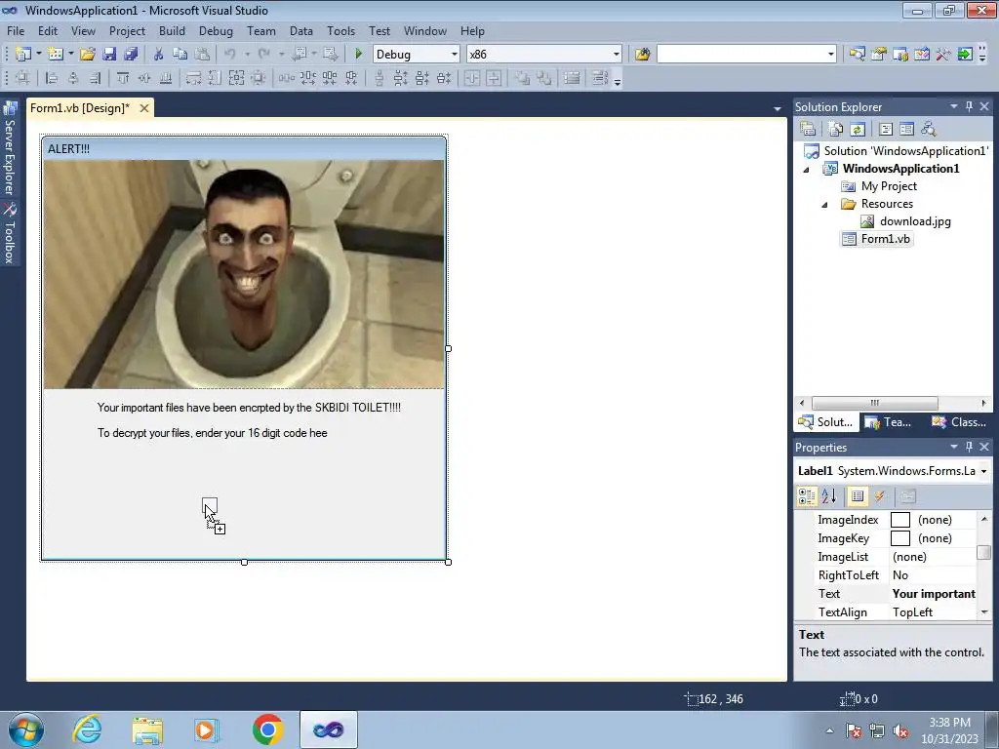Screen dimensions: 999x749
Task: Open the Debug menu
Action: pos(216,30)
